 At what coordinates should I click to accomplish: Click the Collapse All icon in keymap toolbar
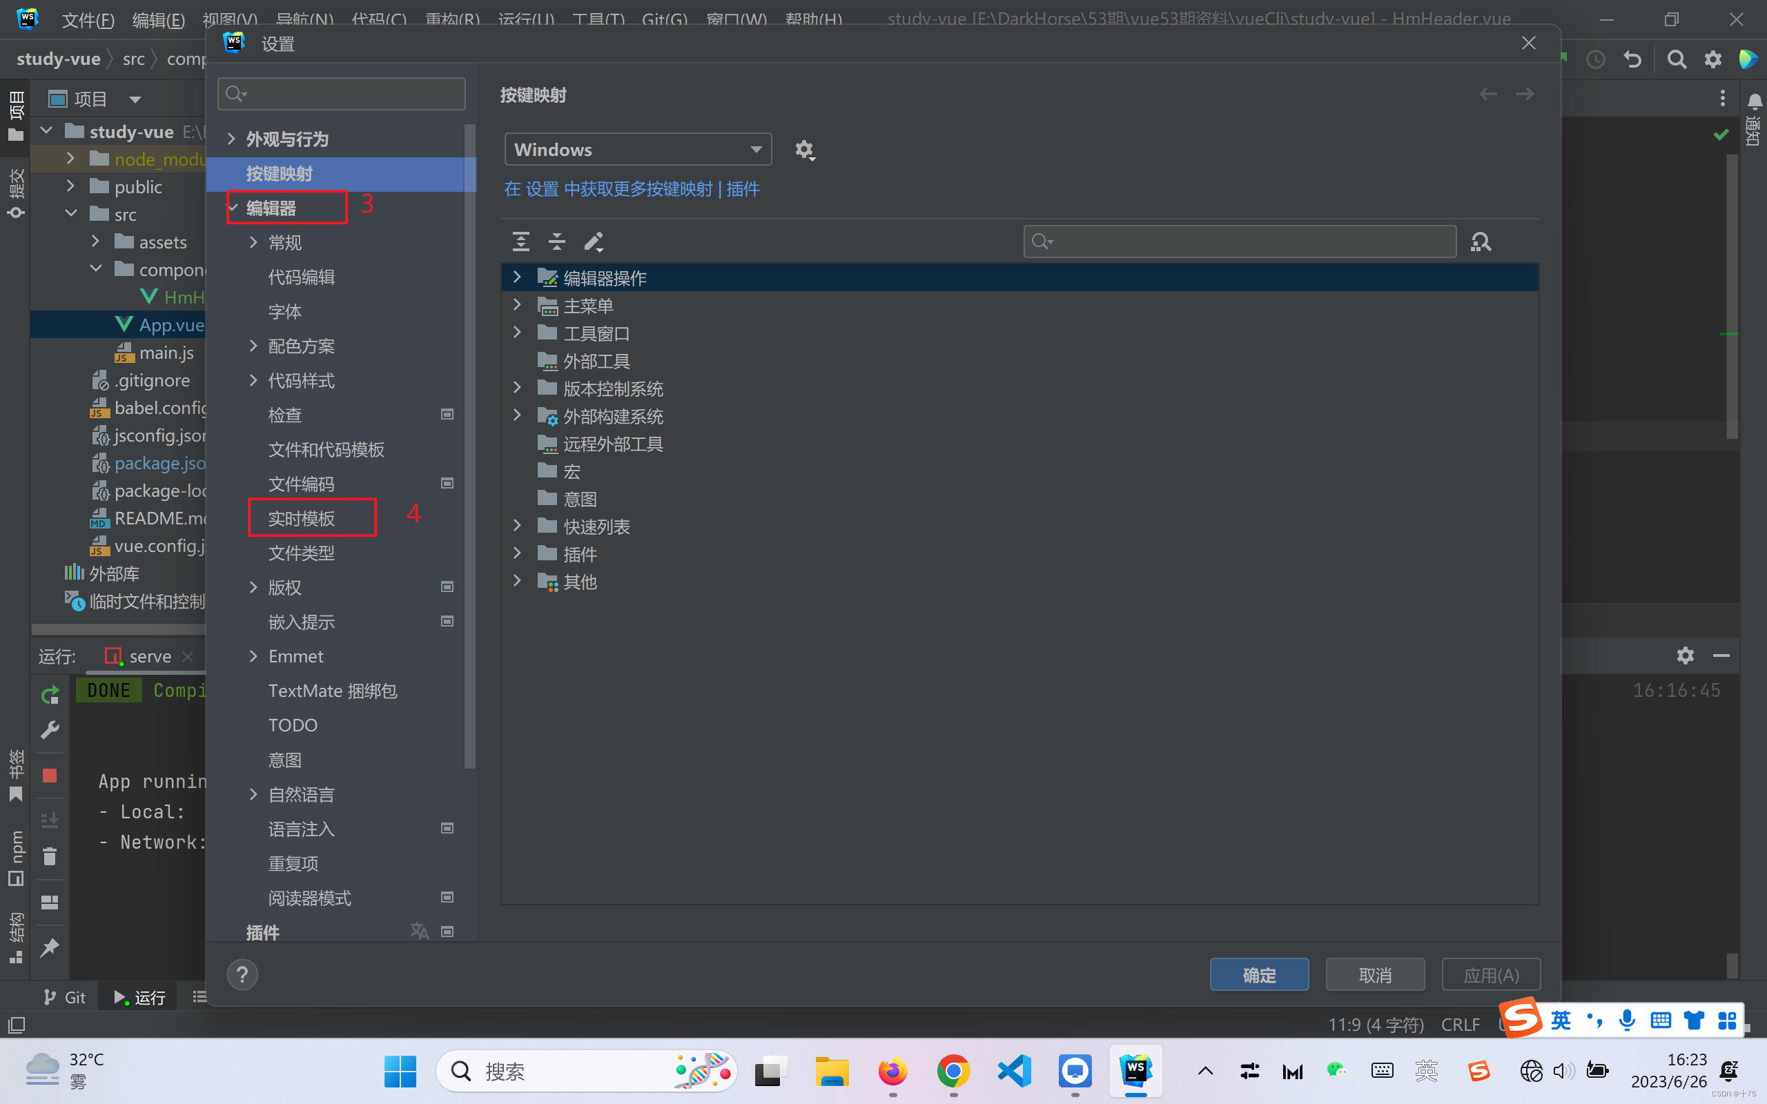pyautogui.click(x=557, y=241)
